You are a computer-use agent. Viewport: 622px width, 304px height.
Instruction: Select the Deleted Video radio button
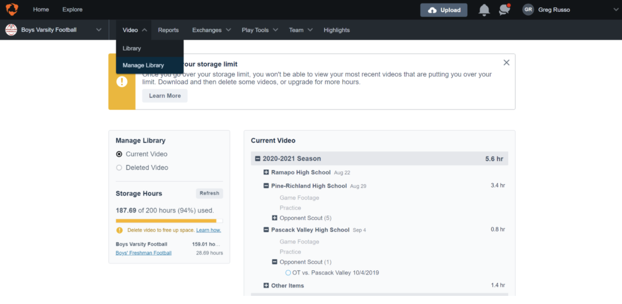[119, 168]
